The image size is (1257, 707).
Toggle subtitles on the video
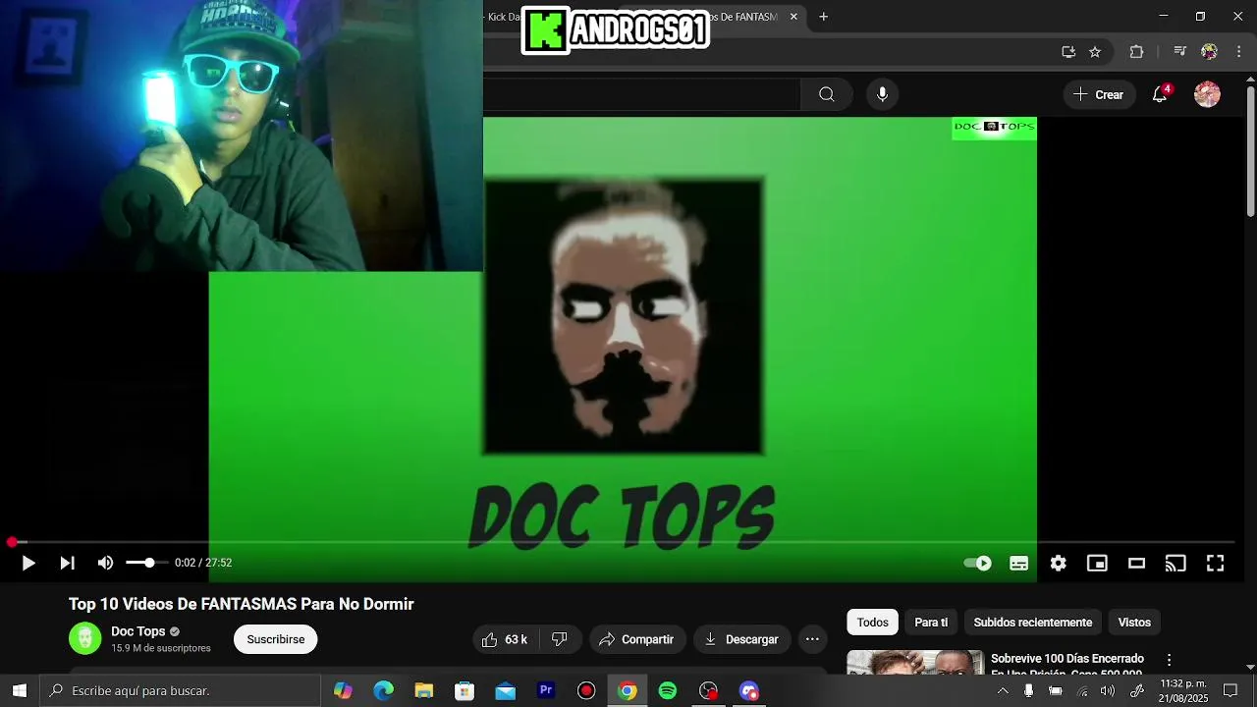click(x=1019, y=563)
